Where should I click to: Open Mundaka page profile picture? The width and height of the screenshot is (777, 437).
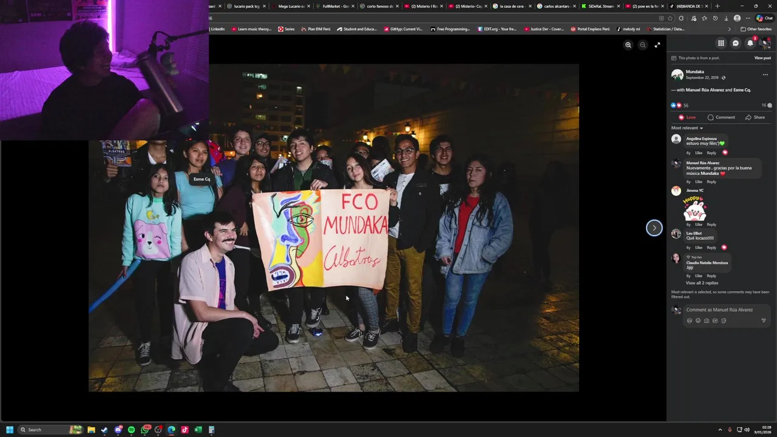(677, 75)
